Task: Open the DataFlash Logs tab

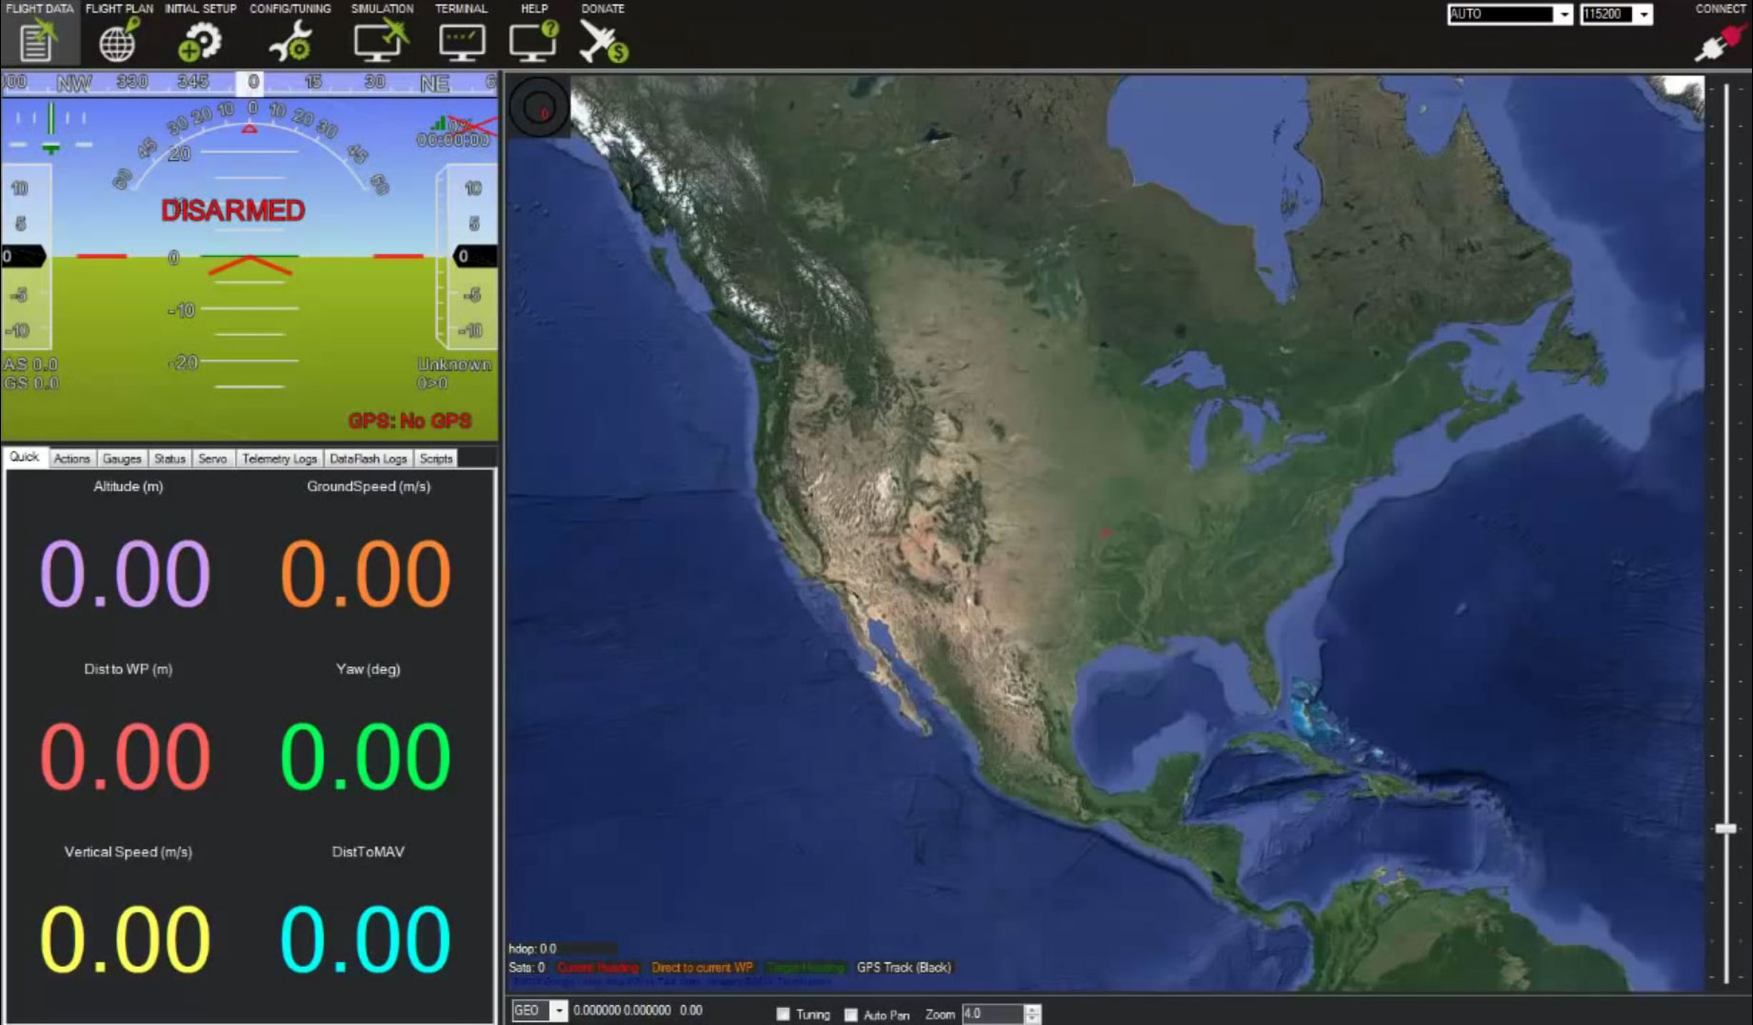Action: [368, 459]
